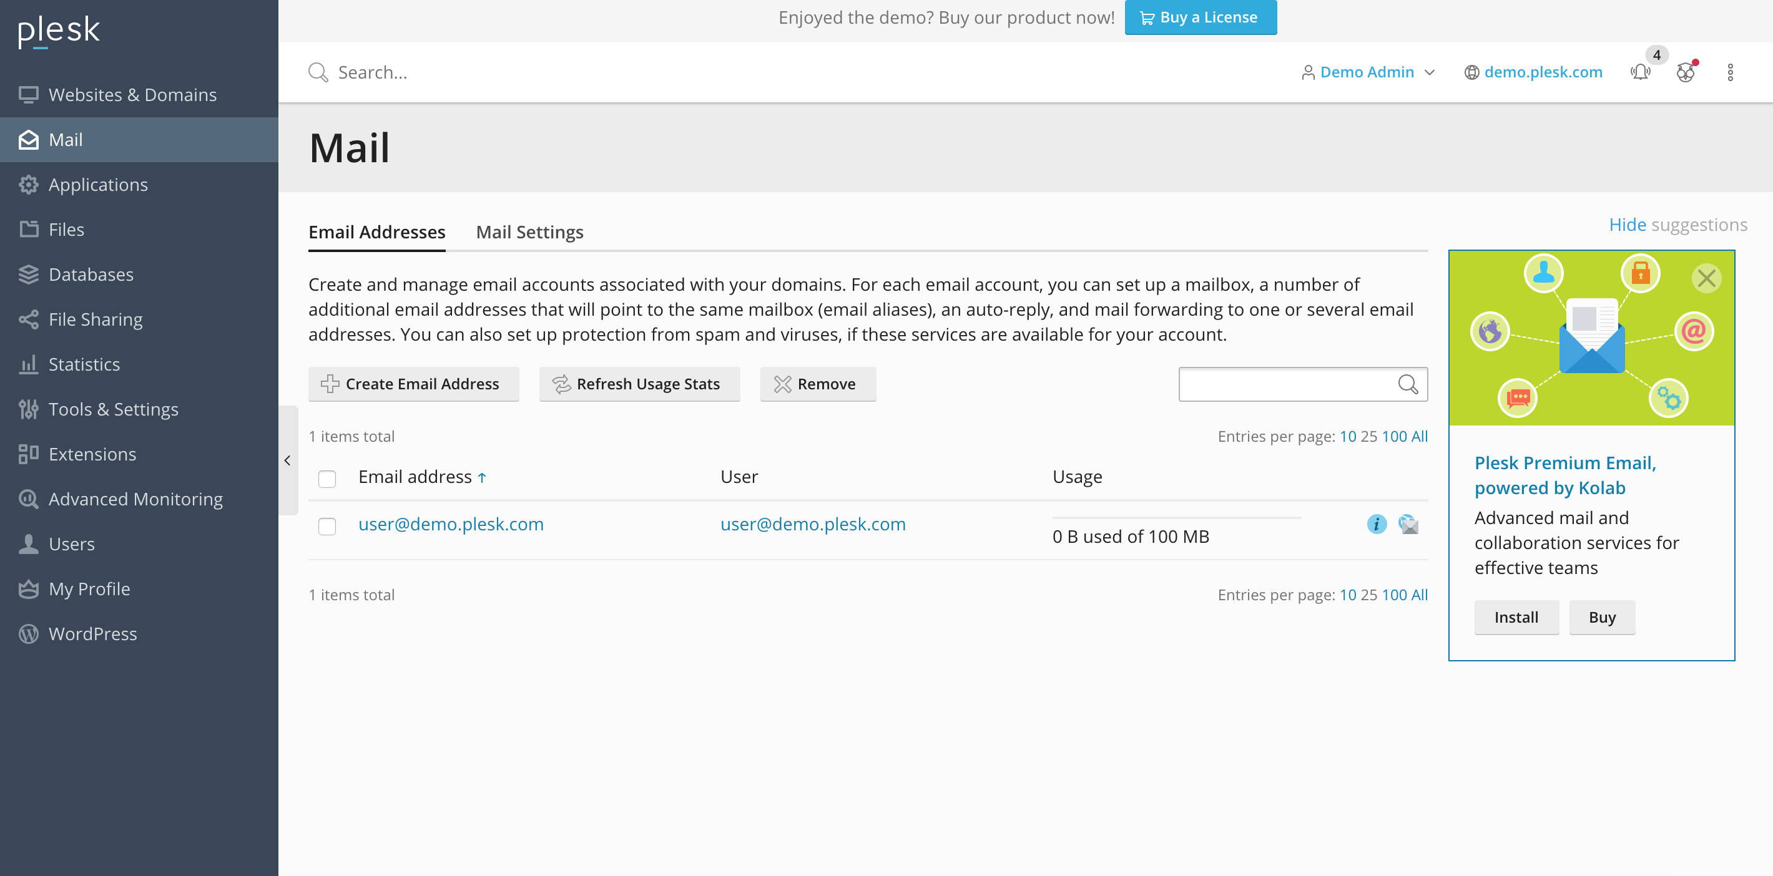The image size is (1773, 876).
Task: Install Plesk Premium Email
Action: pyautogui.click(x=1516, y=617)
